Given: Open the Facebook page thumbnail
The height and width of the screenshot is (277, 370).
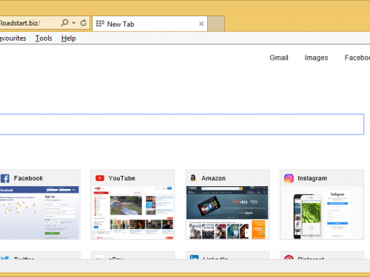Looking at the screenshot, I should point(39,213).
